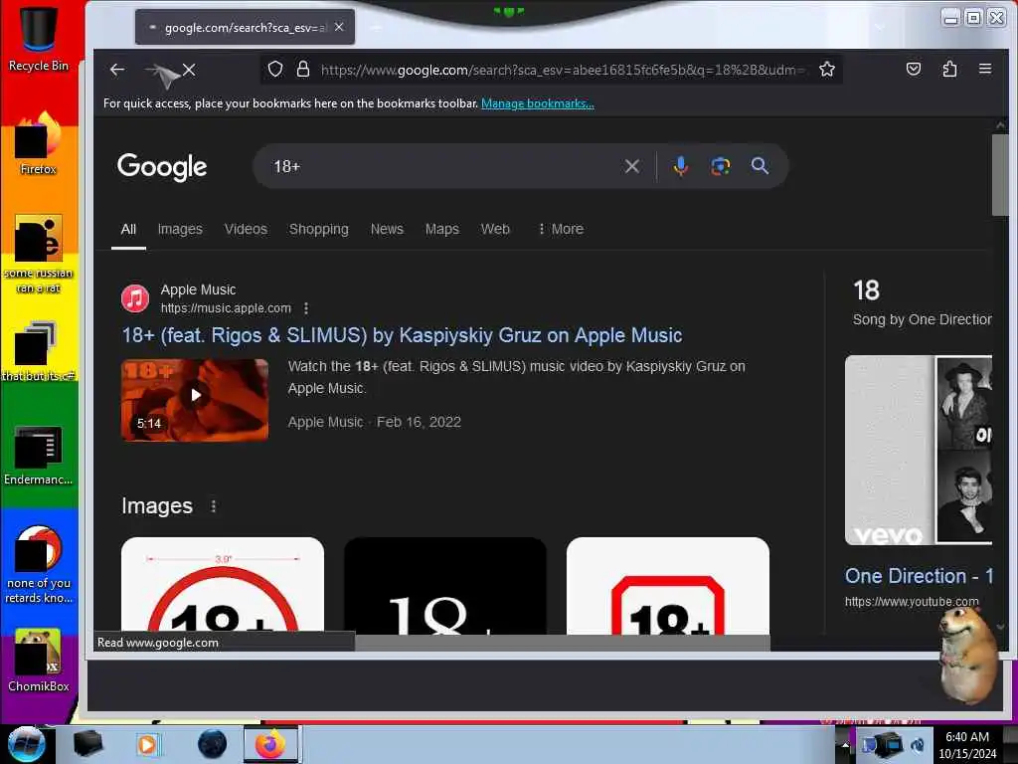
Task: Open the Endermanc... desktop icon
Action: click(x=38, y=455)
